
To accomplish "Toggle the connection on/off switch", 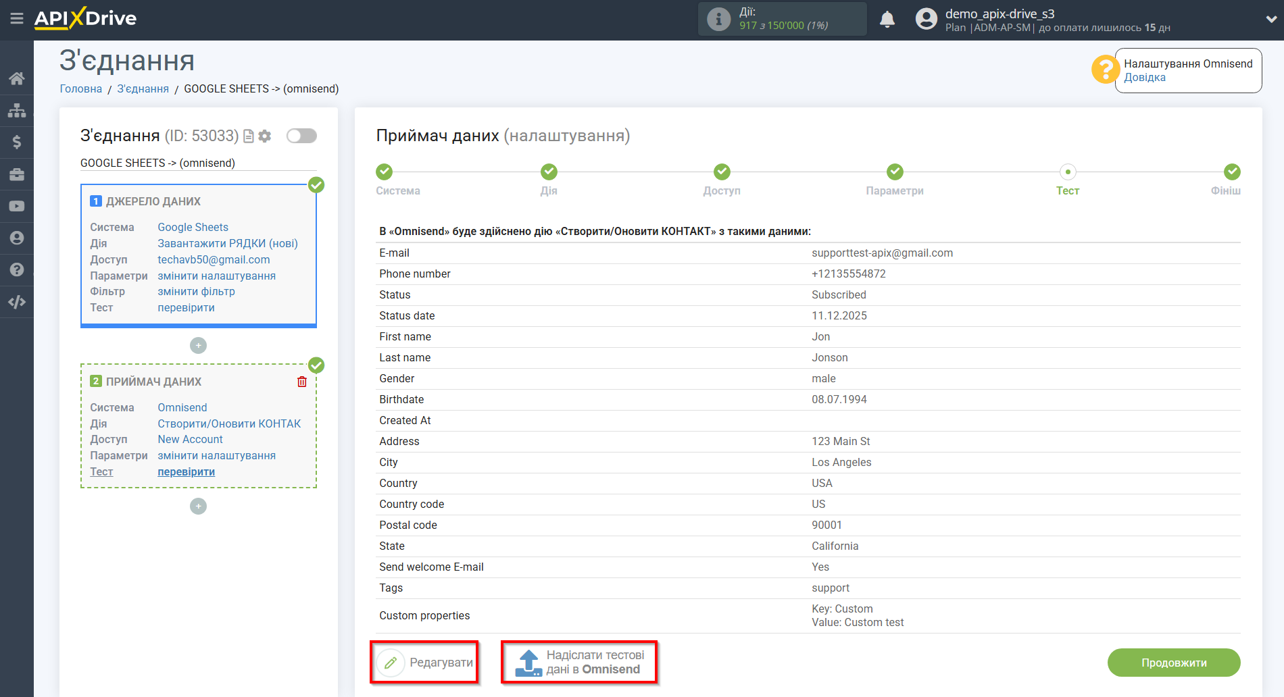I will click(301, 136).
